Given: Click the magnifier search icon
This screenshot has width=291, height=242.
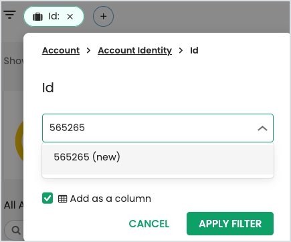Looking at the screenshot, I should tap(16, 230).
